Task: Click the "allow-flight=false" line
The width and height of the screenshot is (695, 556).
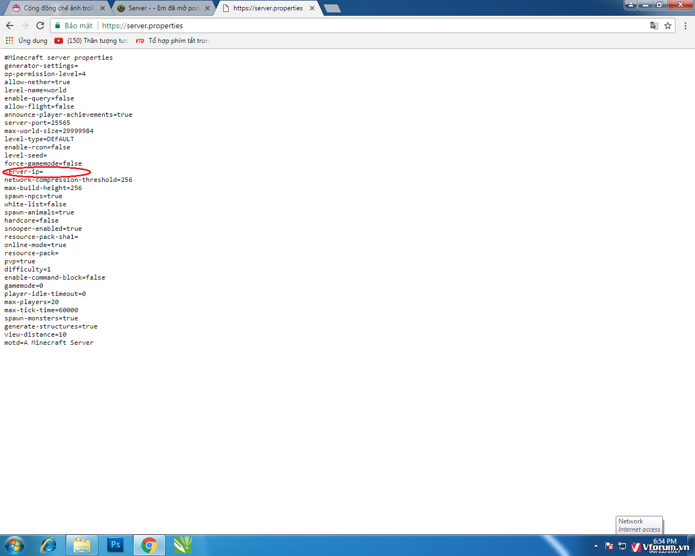Action: (39, 106)
